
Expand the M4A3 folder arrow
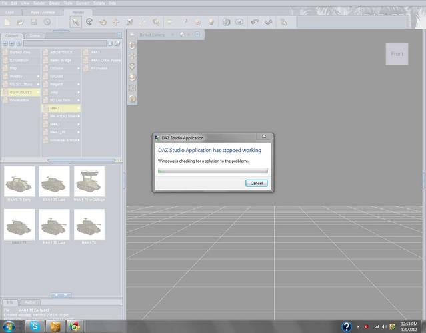[x=79, y=124]
